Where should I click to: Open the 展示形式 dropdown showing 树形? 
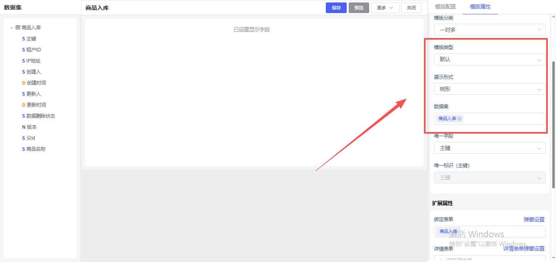tap(489, 89)
